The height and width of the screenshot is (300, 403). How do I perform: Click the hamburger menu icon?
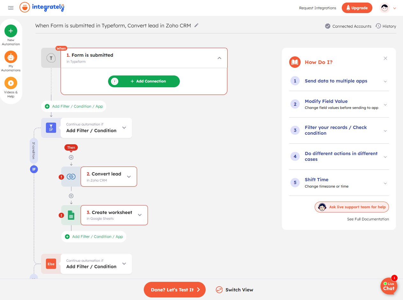pos(11,8)
